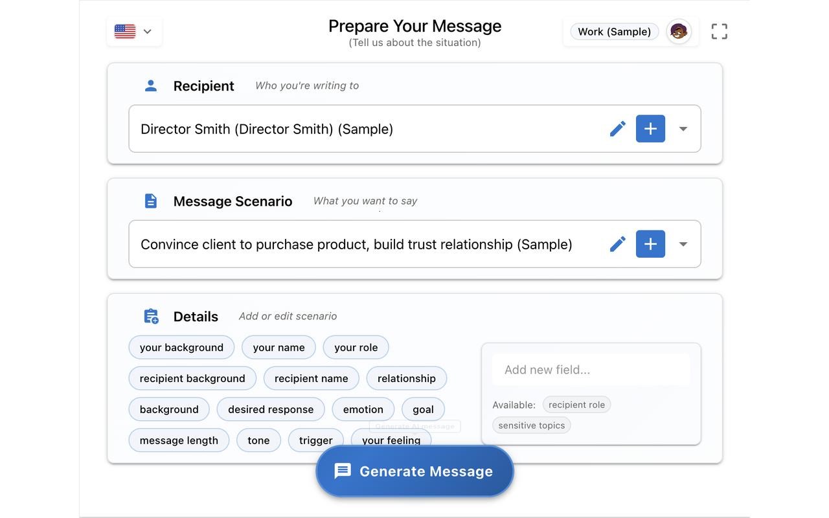Add the available "sensitive topics" field
Image resolution: width=829 pixels, height=518 pixels.
(531, 425)
